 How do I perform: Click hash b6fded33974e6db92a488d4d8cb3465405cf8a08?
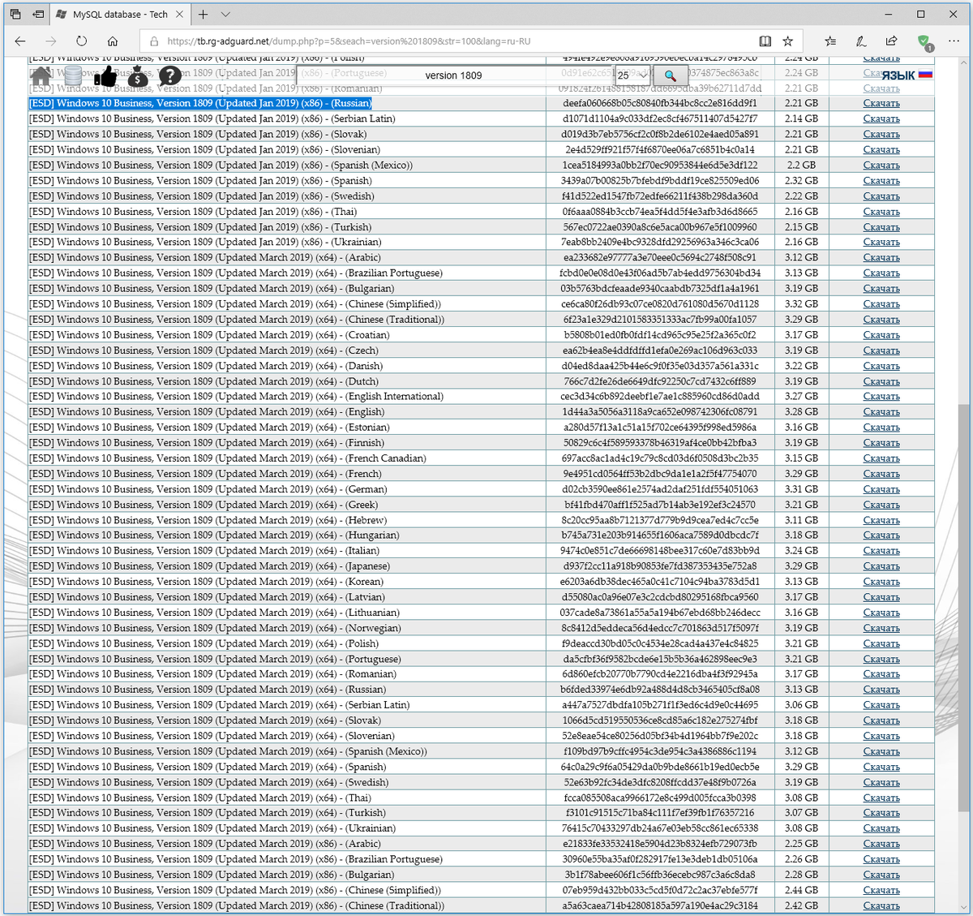point(660,690)
